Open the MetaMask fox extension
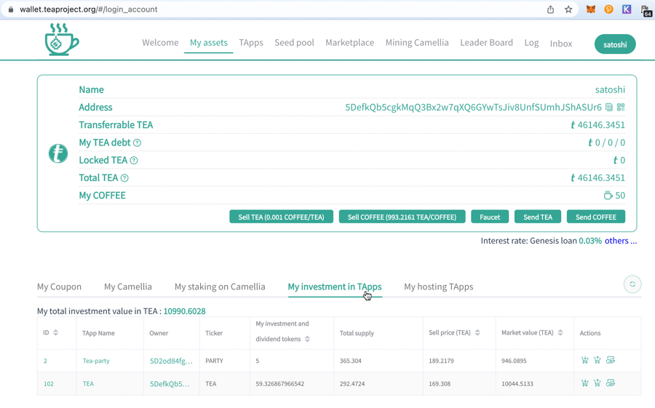Viewport: 655px width, 408px height. click(x=591, y=9)
